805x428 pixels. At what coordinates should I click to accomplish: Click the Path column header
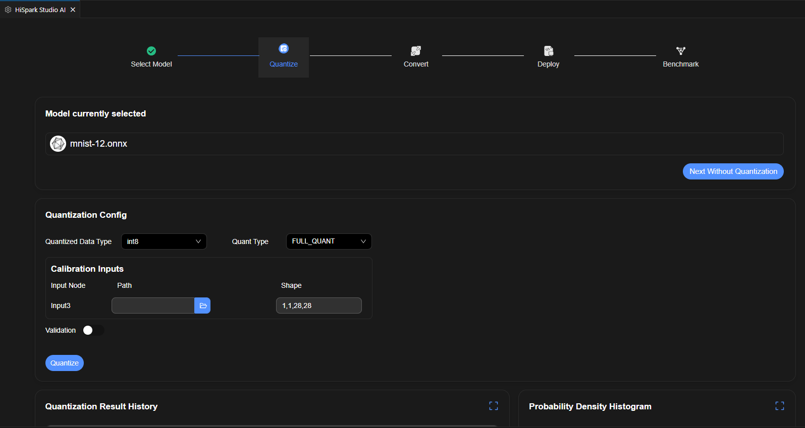[x=125, y=285]
